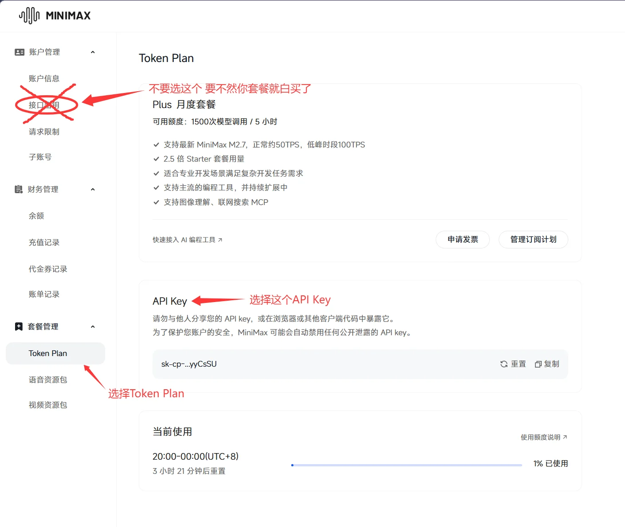Open the 请求限制 page
Image resolution: width=625 pixels, height=527 pixels.
(44, 132)
